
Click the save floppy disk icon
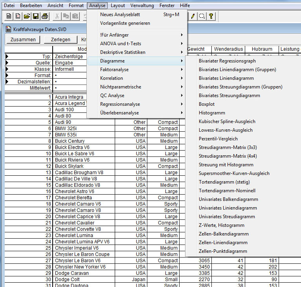[x=36, y=16]
